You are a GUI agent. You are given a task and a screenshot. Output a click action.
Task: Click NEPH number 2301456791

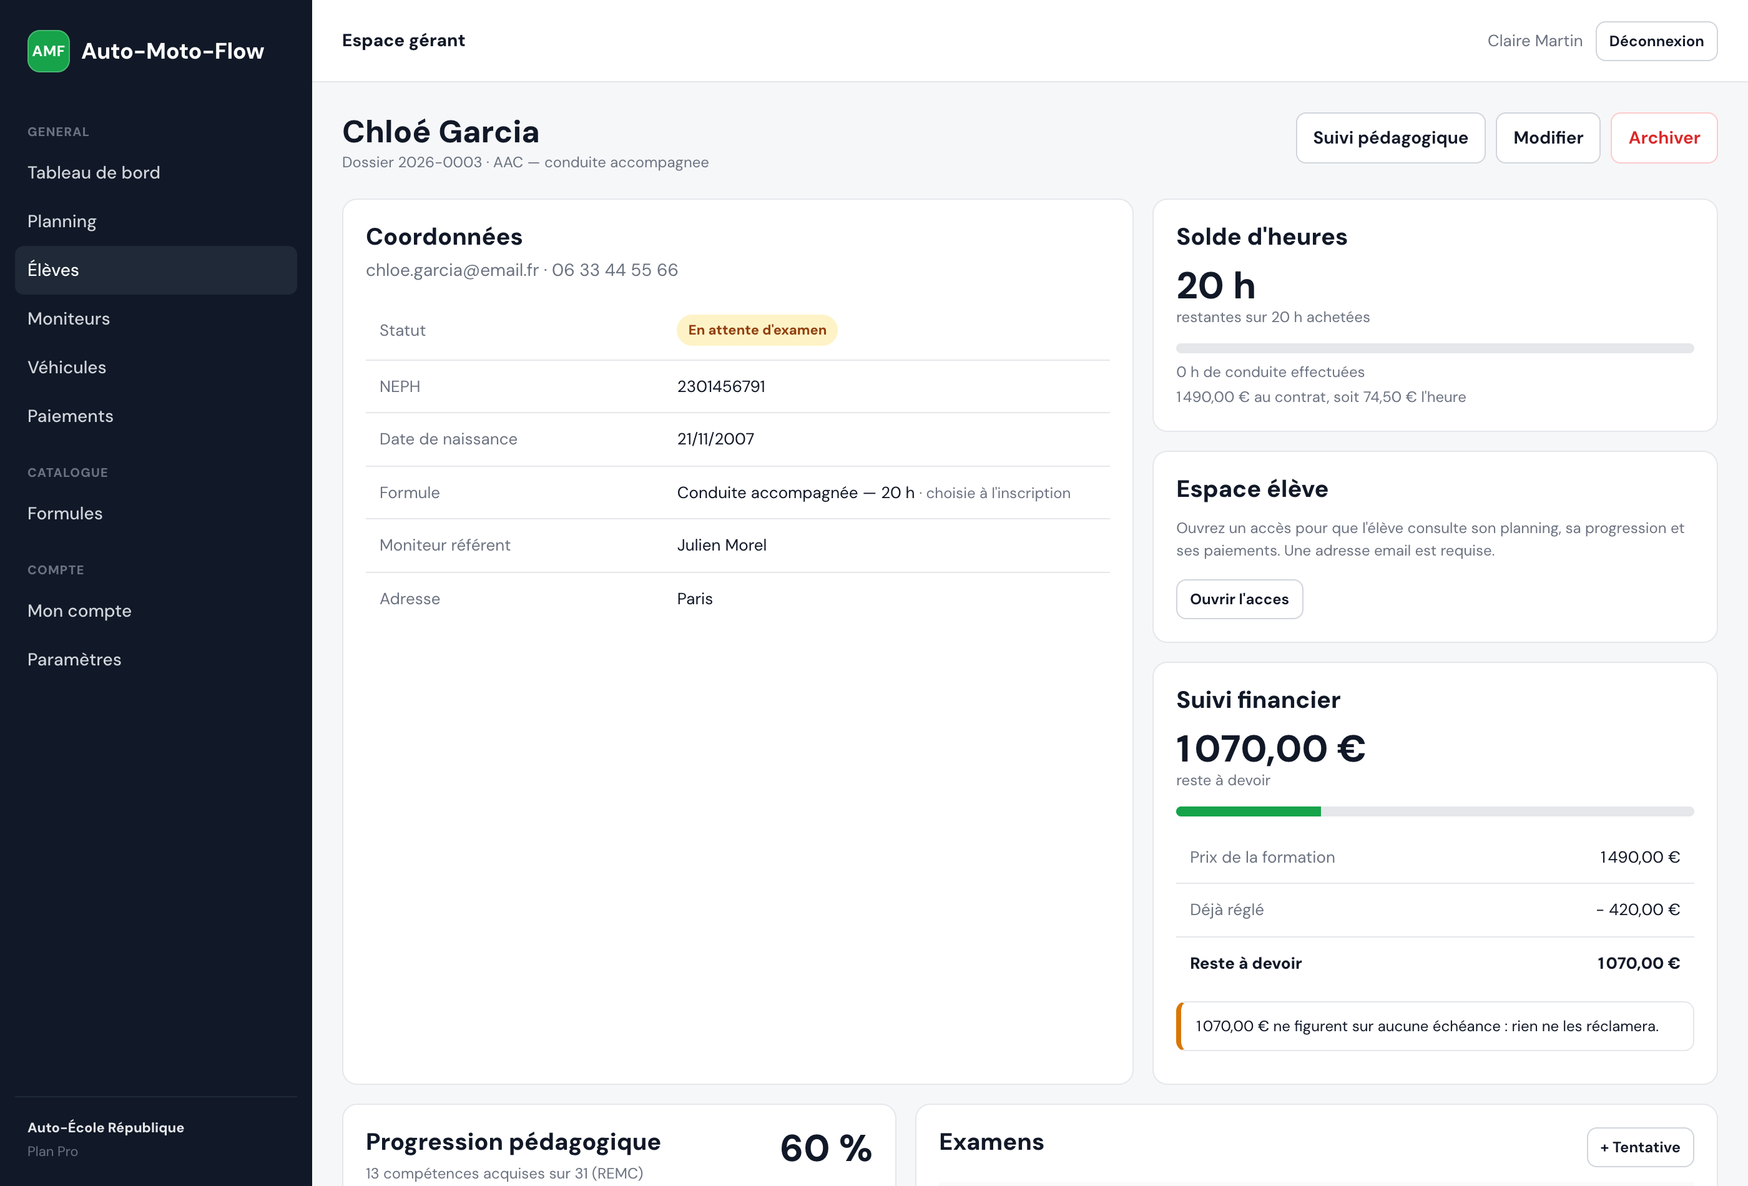pos(720,386)
